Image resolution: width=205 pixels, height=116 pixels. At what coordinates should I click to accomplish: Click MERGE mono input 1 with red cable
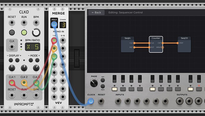[x=54, y=40]
